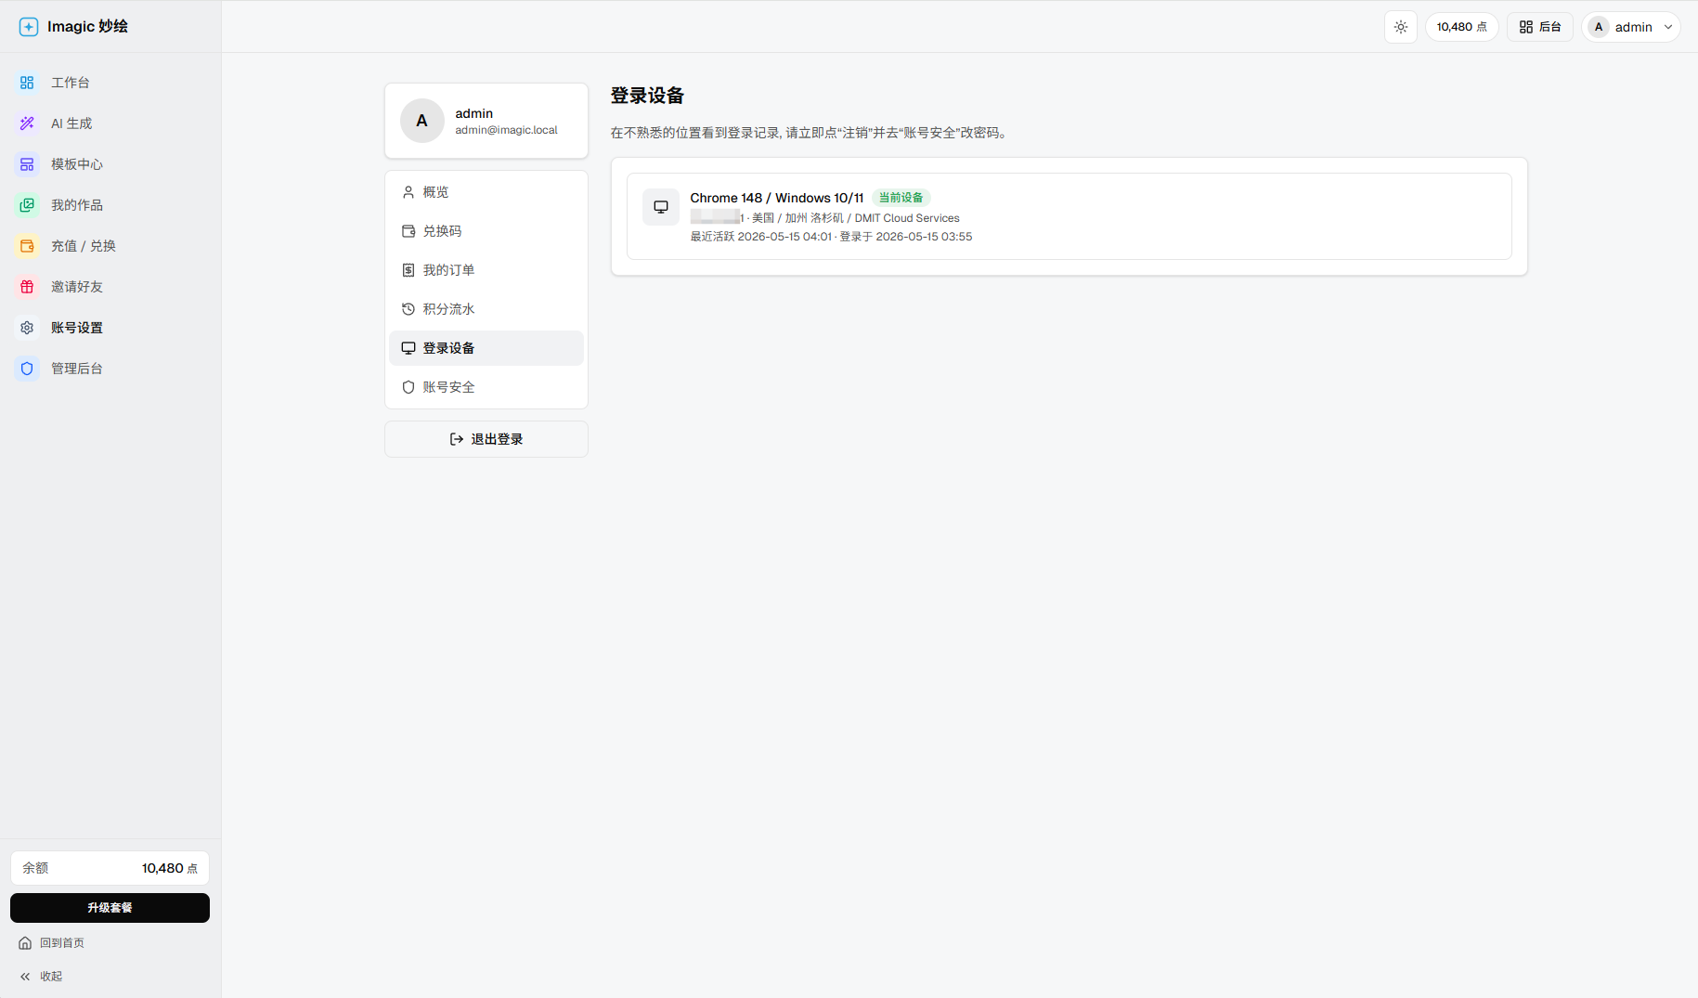The height and width of the screenshot is (998, 1698).
Task: Open 我的作品 gallery icon
Action: coord(27,205)
